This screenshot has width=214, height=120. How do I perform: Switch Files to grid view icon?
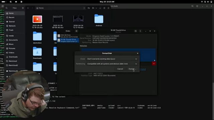click(x=93, y=8)
